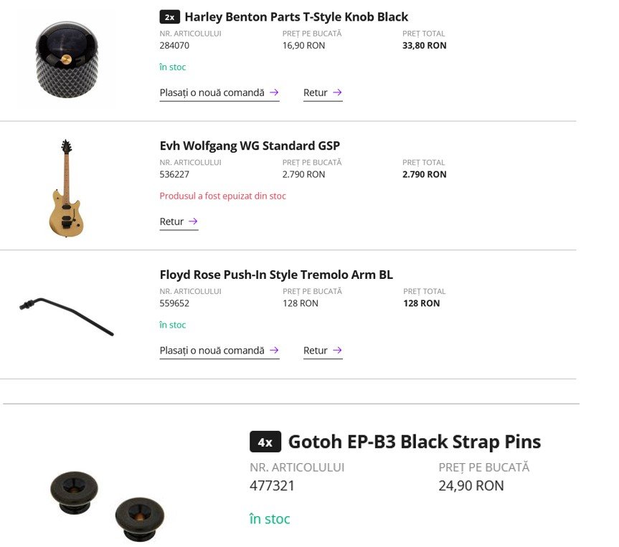Click the Floyd Rose tremolo arm image
The height and width of the screenshot is (547, 619).
[x=67, y=316]
